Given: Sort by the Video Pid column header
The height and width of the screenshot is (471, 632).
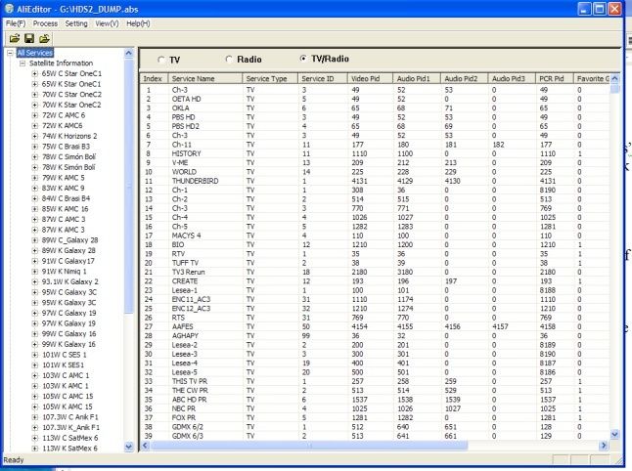Looking at the screenshot, I should tap(370, 78).
